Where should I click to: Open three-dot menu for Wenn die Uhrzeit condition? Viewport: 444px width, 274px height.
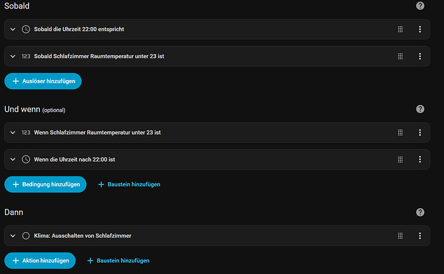(x=420, y=159)
